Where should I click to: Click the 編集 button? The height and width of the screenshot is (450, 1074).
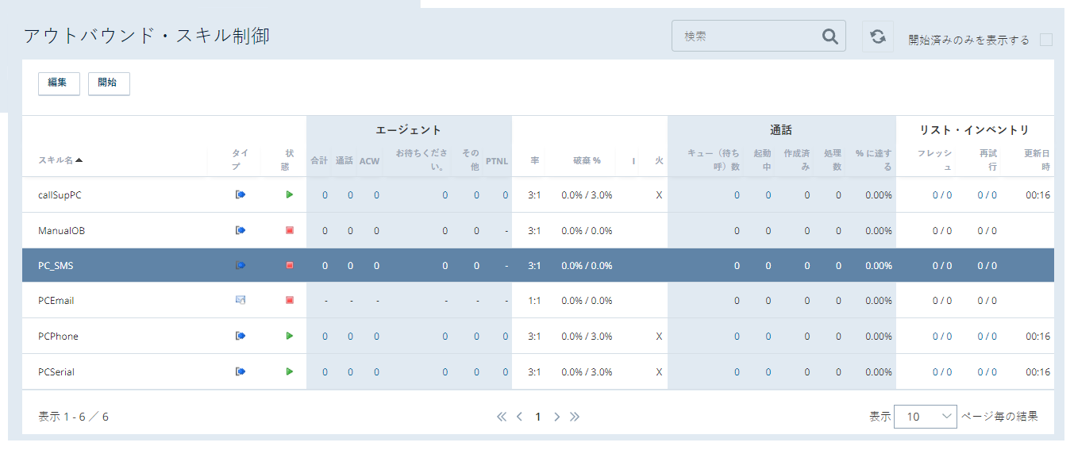59,83
